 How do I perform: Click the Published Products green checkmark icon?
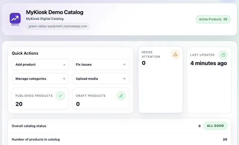click(x=60, y=96)
